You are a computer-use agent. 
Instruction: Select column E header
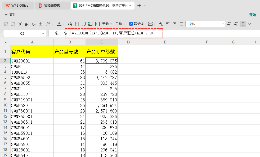165,42
